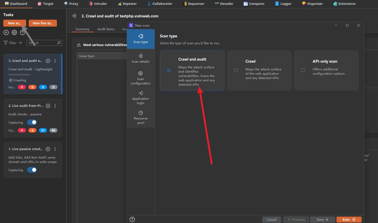Screen dimensions: 378x223
Task: Pause the Live audit from Proxy task
Action: (x=48, y=106)
